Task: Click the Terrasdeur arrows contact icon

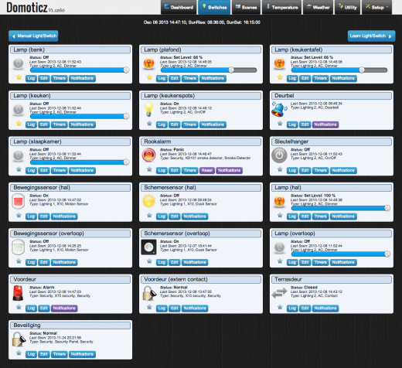Action: coord(279,293)
